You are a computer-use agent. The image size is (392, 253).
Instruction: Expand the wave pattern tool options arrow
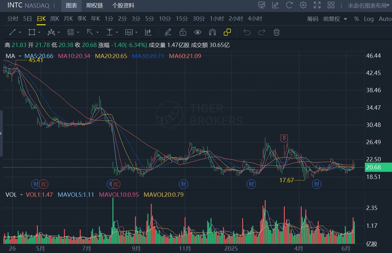tap(59, 32)
